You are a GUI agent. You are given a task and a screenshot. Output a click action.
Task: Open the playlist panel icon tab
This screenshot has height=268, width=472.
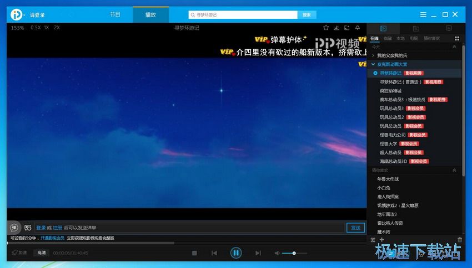click(383, 28)
